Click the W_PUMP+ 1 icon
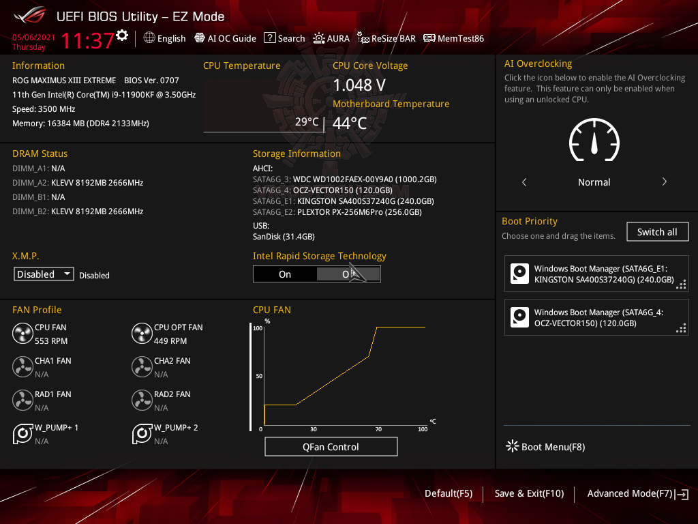Image resolution: width=698 pixels, height=524 pixels. pyautogui.click(x=22, y=433)
